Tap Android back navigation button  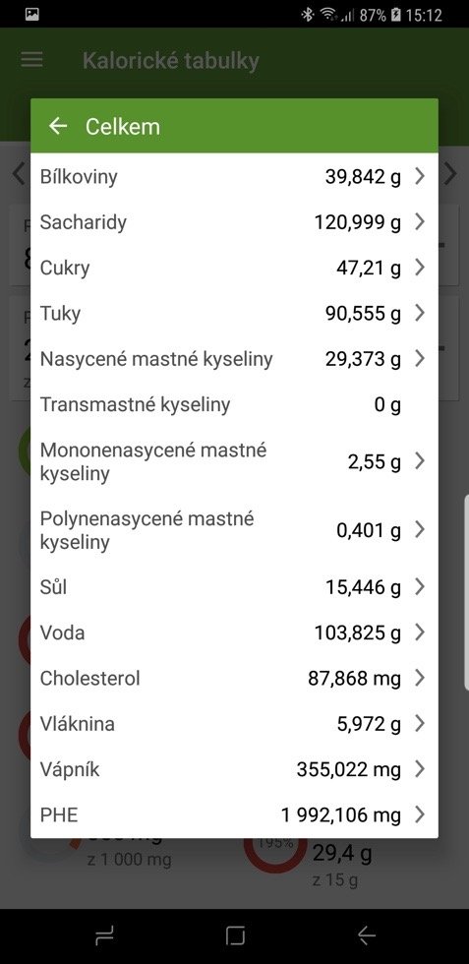(367, 935)
